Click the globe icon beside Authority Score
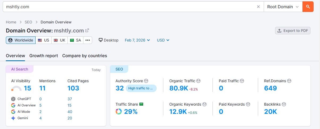This screenshot has width=320, height=129. 146,81
